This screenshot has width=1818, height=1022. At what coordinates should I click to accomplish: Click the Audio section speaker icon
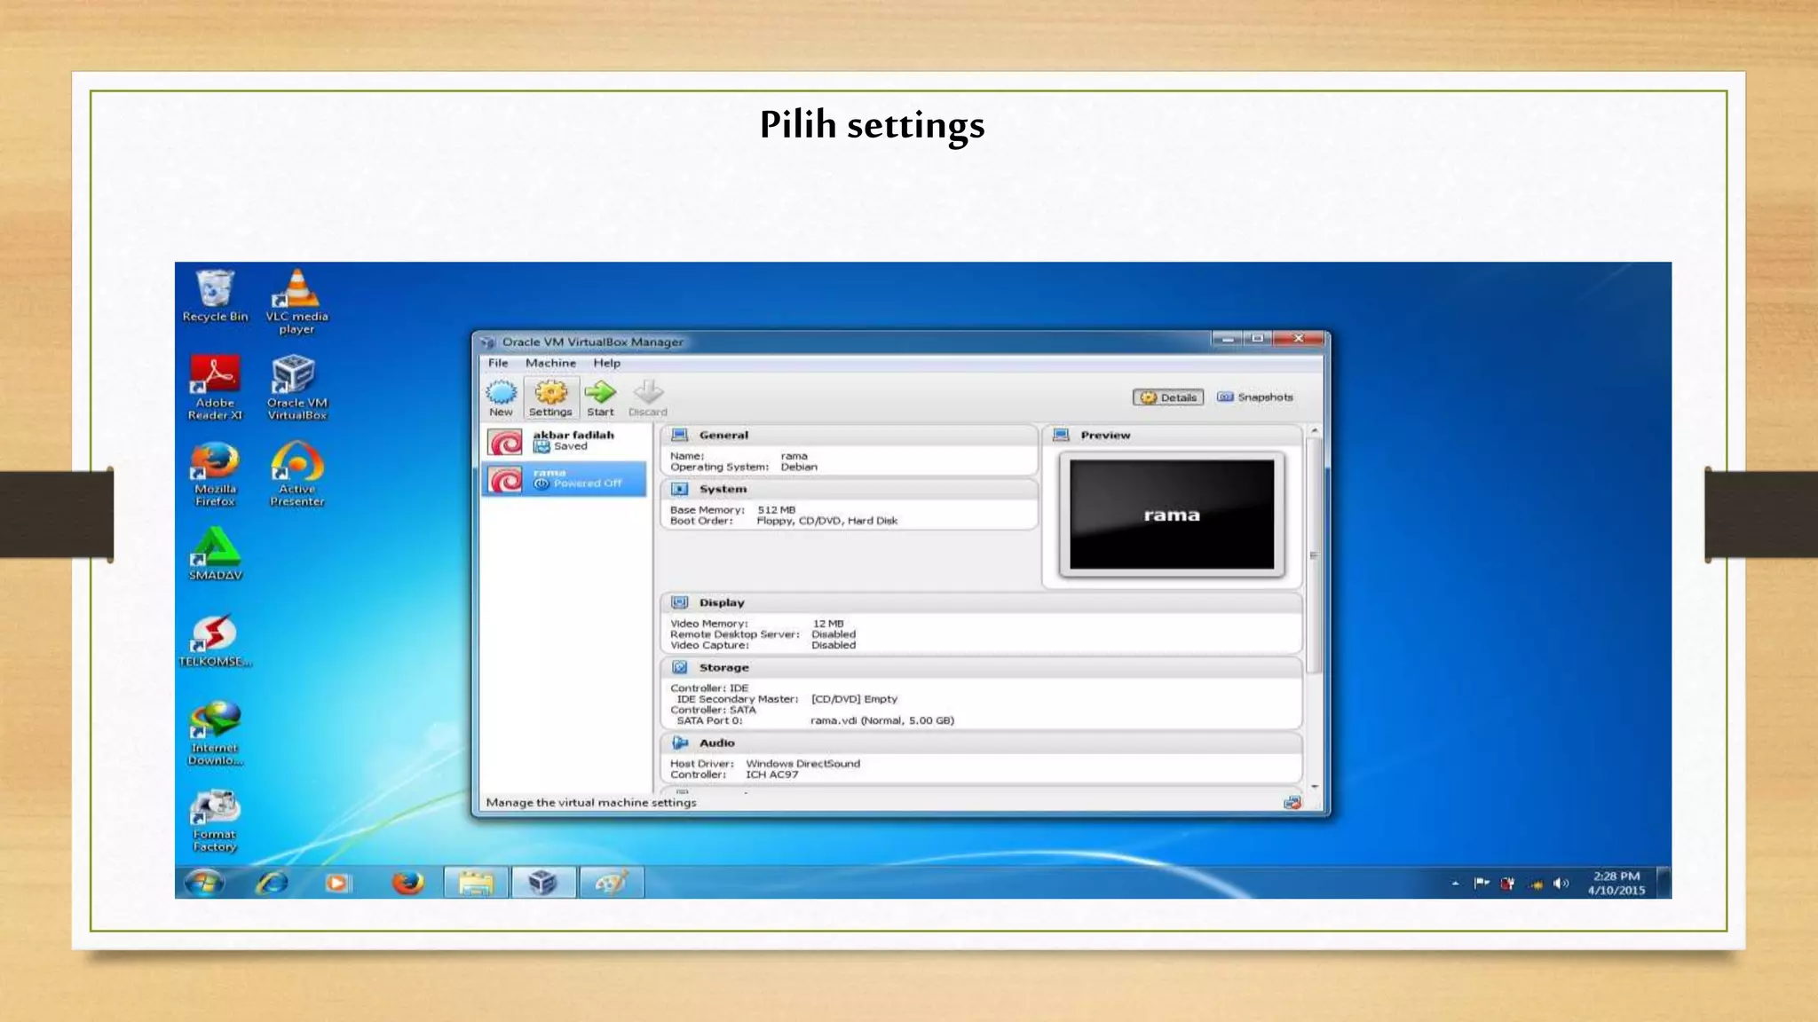point(680,743)
